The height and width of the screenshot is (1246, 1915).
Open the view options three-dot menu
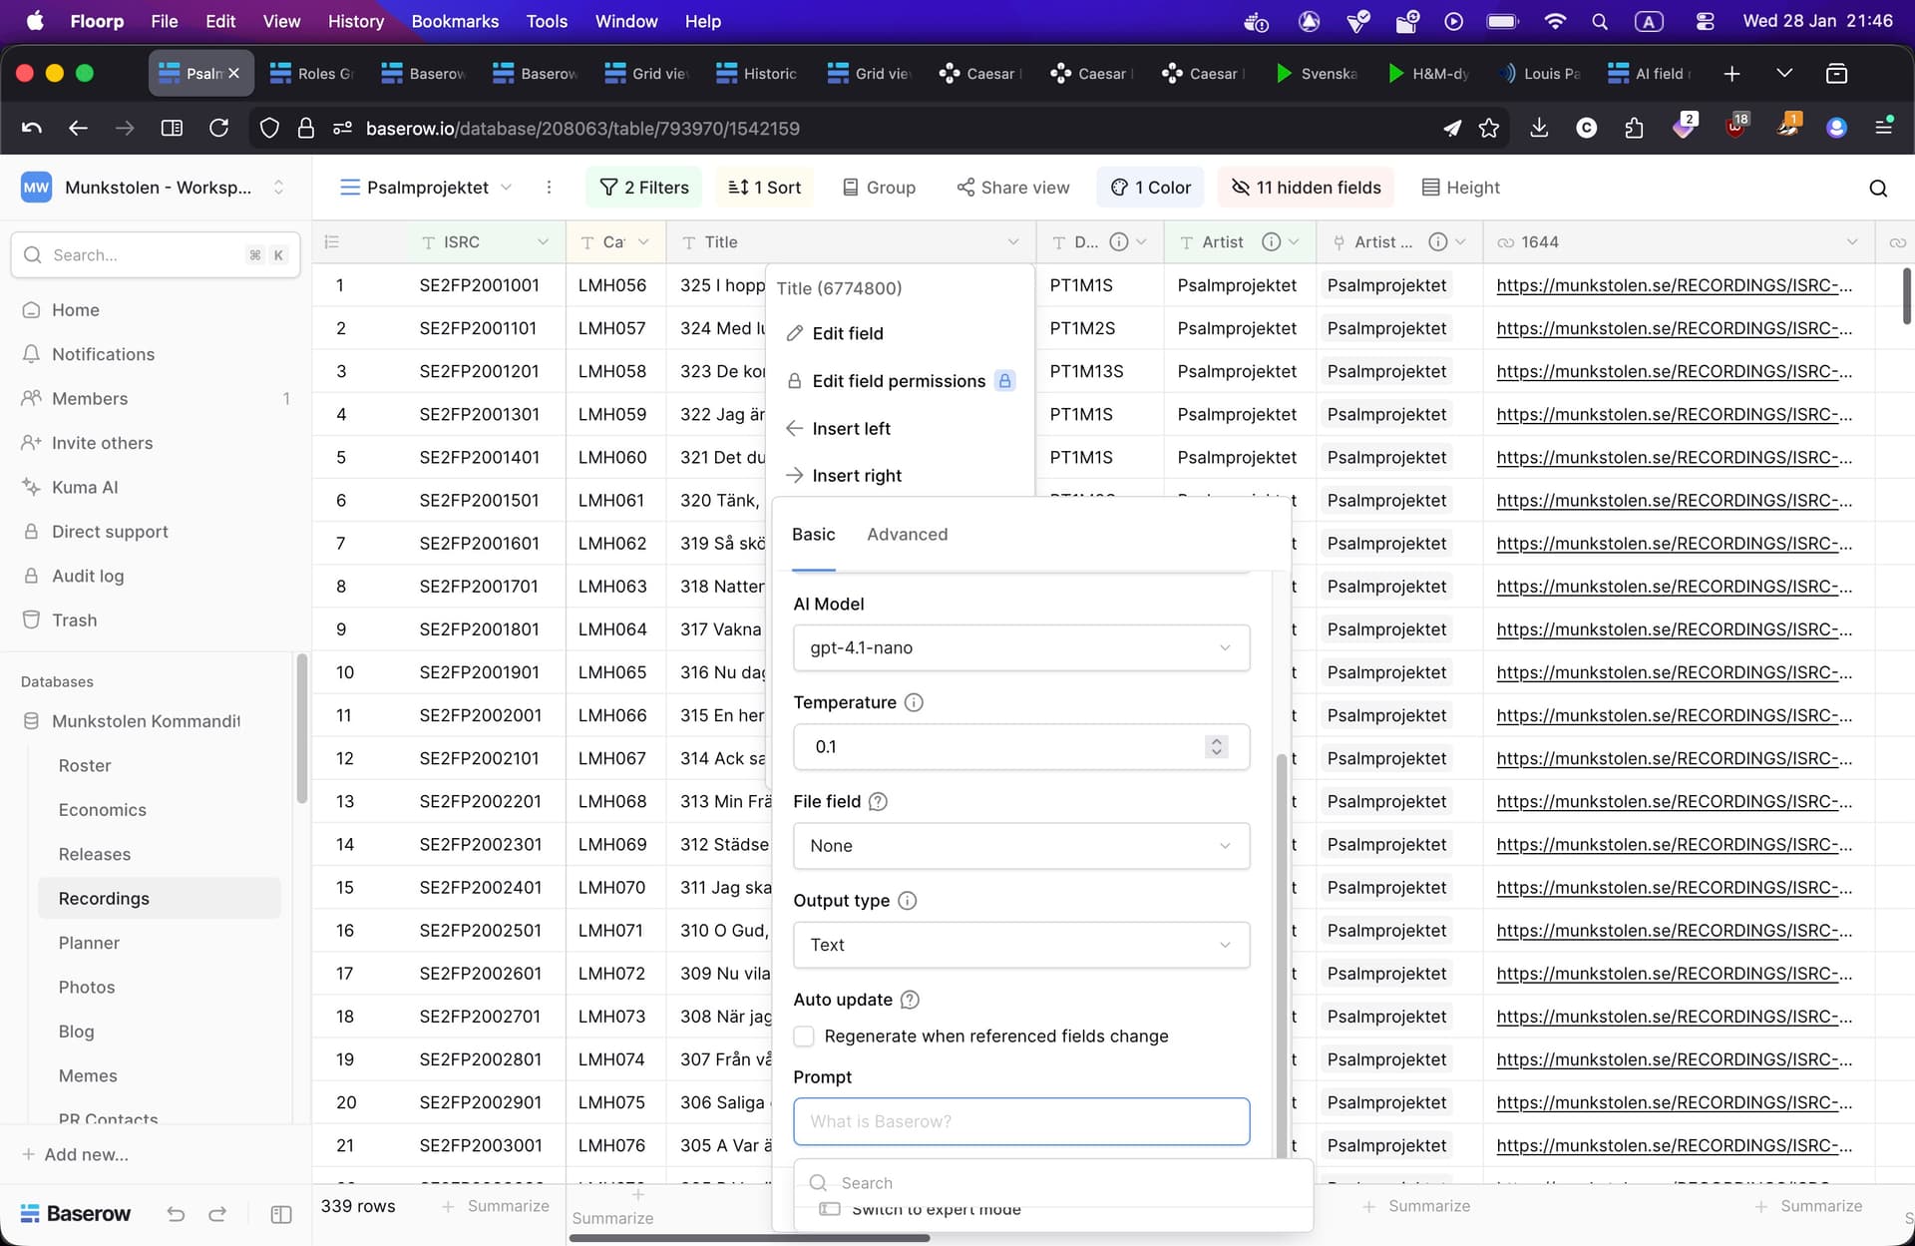tap(549, 188)
